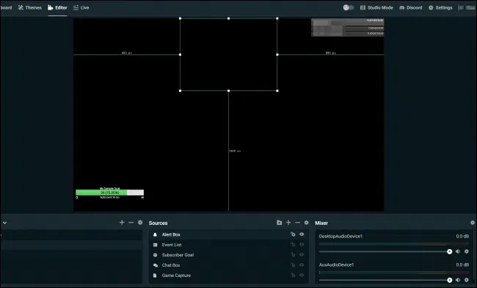Click the subscriber goal progress bar in preview
Image resolution: width=477 pixels, height=288 pixels.
pos(110,192)
